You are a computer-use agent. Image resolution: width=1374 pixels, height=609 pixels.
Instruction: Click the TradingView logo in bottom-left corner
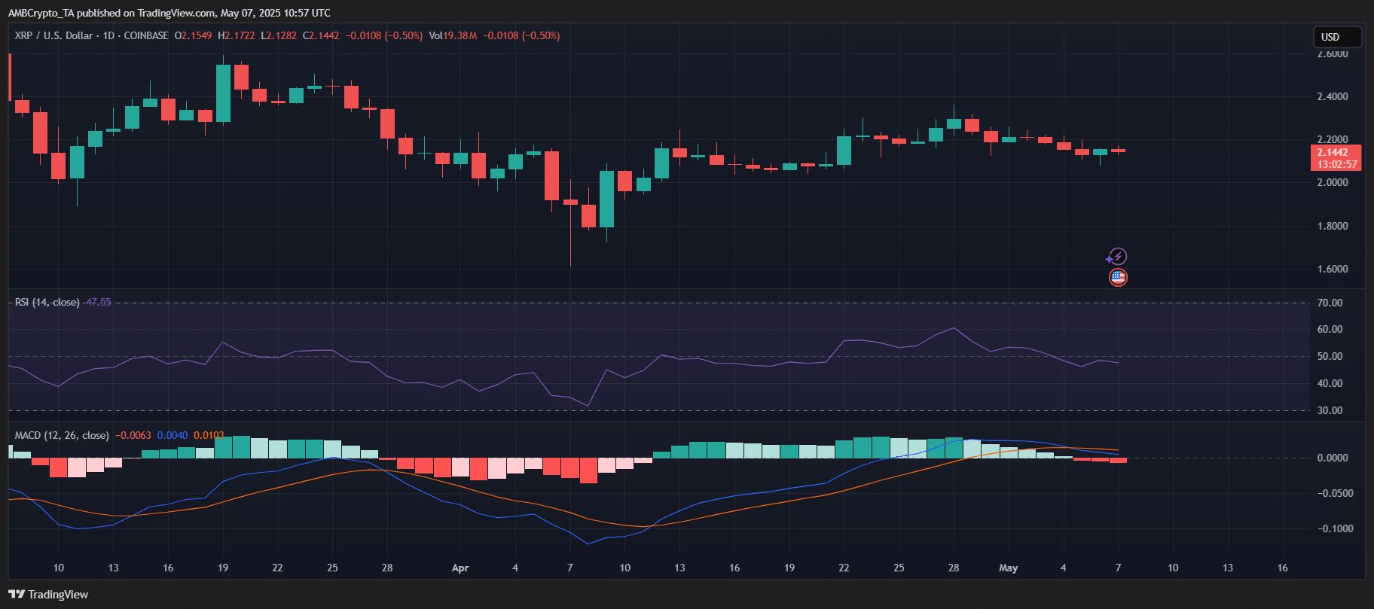[x=48, y=594]
